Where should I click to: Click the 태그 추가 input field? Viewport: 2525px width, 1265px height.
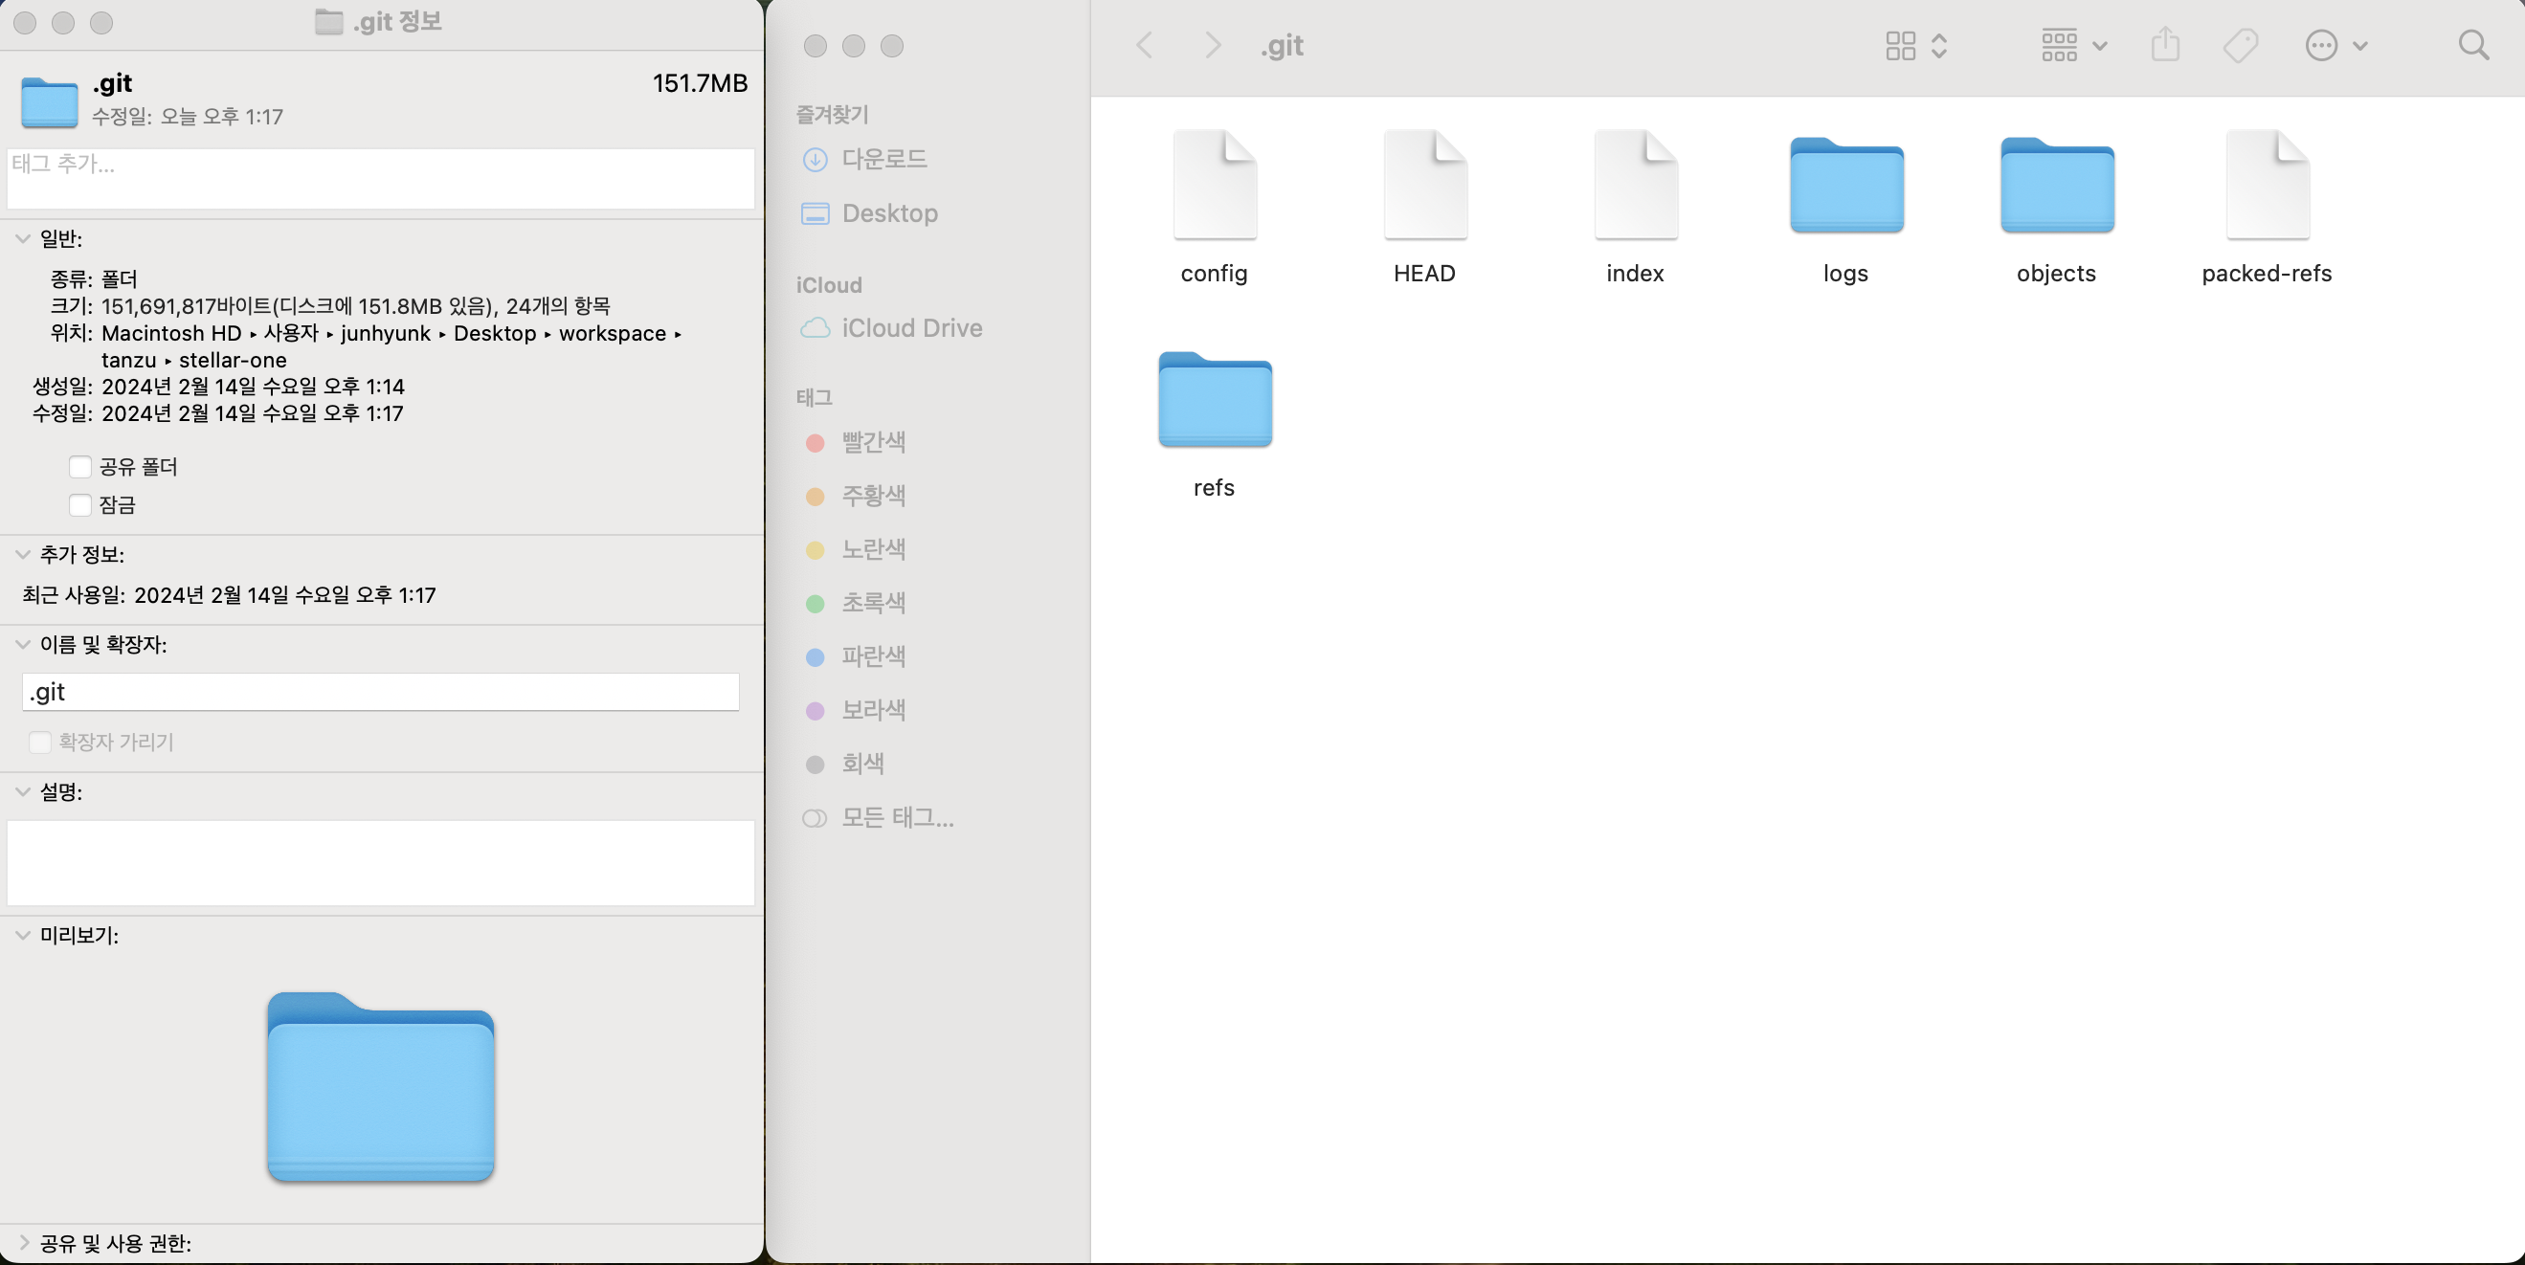(380, 178)
